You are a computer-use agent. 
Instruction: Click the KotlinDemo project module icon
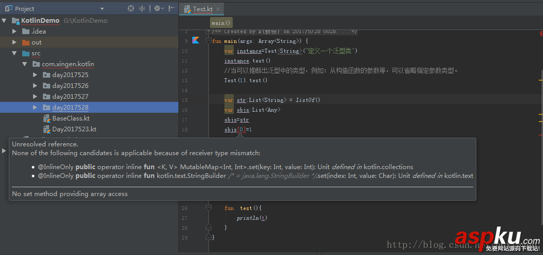(x=14, y=21)
